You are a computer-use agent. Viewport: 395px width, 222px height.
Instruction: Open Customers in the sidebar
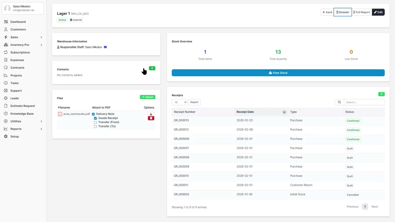(x=18, y=29)
